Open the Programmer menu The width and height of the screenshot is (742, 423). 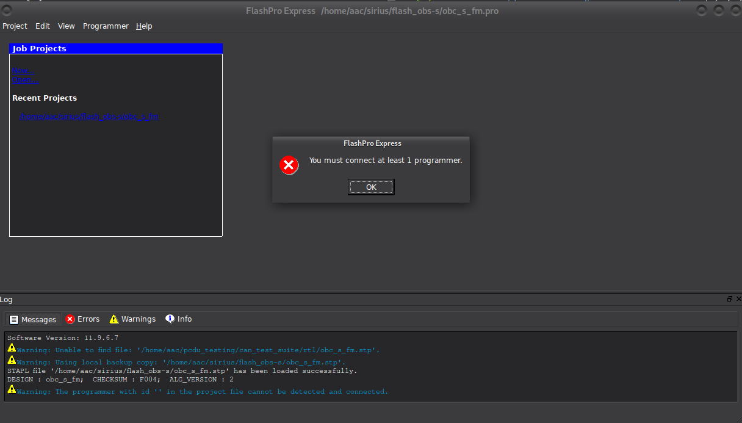[x=106, y=26]
